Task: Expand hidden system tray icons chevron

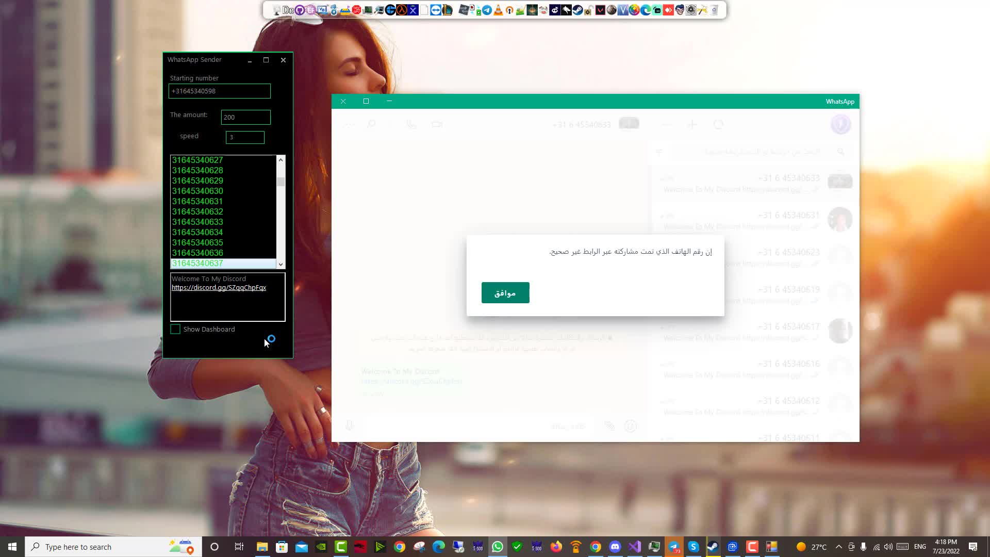Action: click(x=838, y=547)
